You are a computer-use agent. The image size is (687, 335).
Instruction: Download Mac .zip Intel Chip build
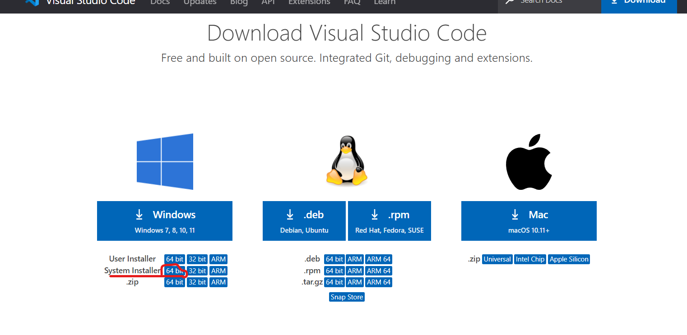tap(530, 259)
